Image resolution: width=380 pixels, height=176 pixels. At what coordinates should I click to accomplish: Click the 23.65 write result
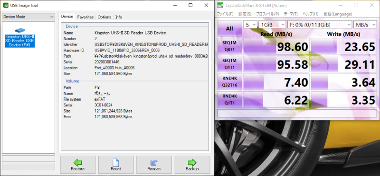click(x=343, y=46)
